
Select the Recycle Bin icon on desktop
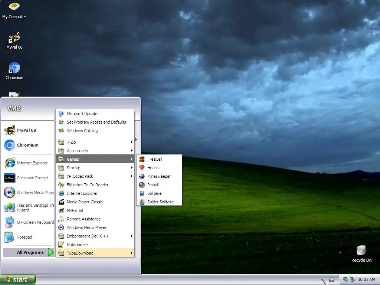[361, 254]
